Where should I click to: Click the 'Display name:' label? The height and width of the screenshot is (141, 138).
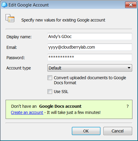[19, 37]
